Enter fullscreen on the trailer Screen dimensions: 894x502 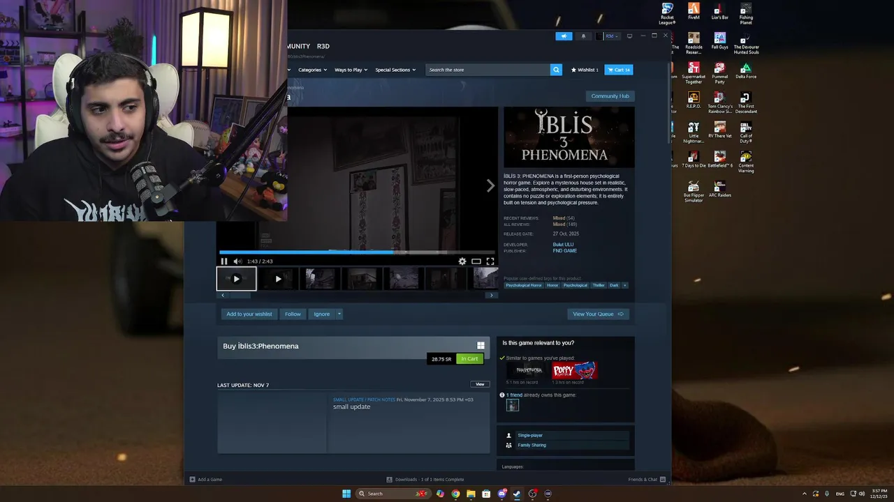(x=490, y=261)
